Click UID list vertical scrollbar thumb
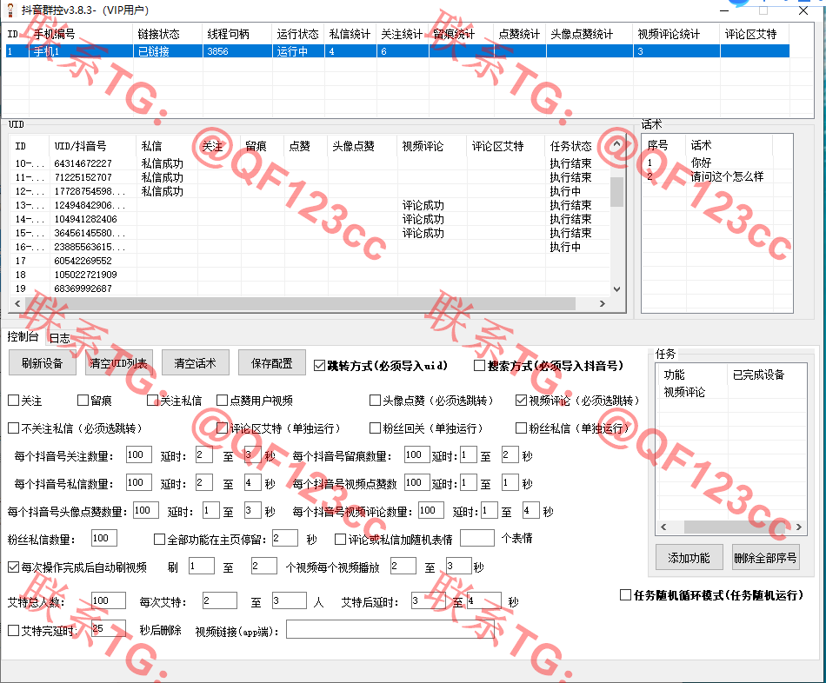826x683 pixels. click(x=616, y=192)
